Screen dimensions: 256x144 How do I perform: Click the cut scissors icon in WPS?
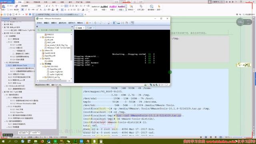8,6
